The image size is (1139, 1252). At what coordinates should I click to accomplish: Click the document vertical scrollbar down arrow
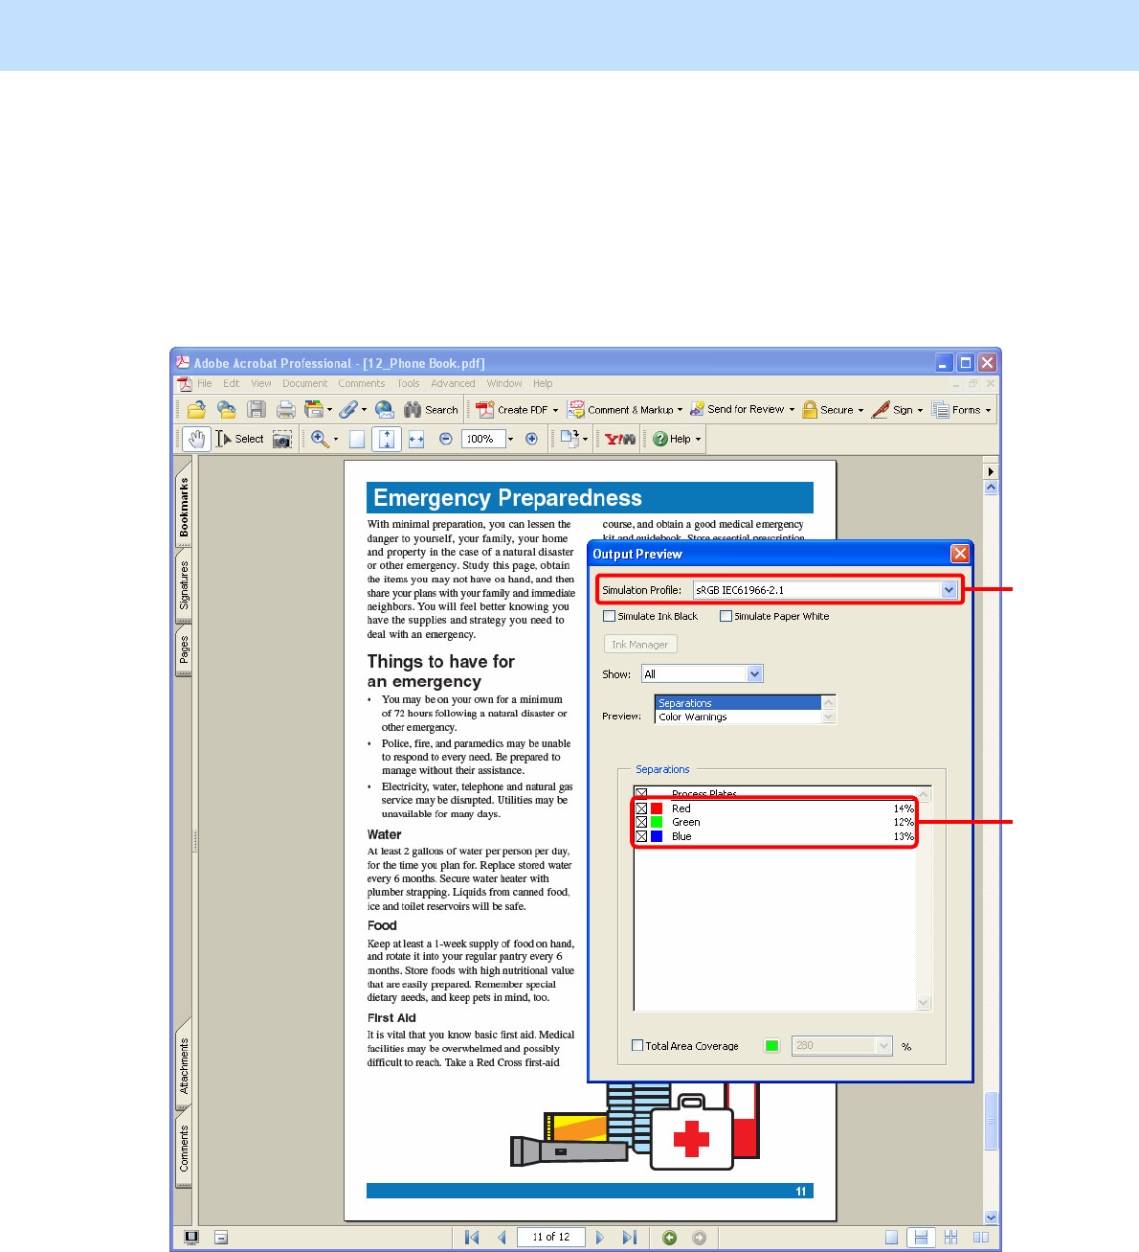point(992,1218)
